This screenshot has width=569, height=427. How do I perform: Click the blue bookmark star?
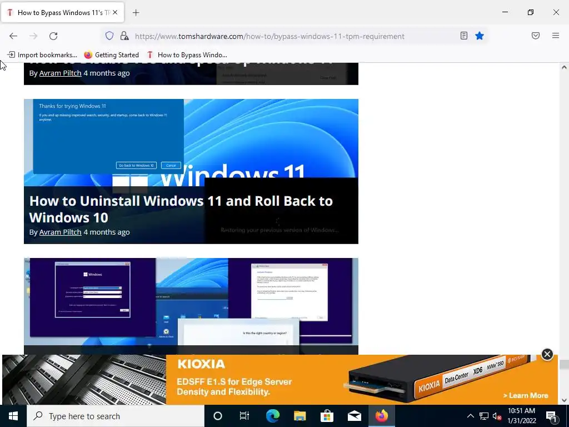coord(480,36)
